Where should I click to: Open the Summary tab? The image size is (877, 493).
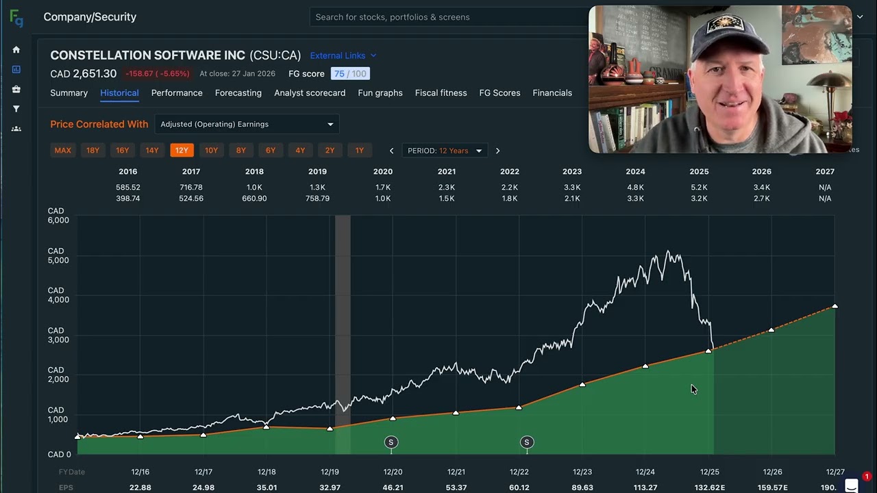tap(69, 93)
